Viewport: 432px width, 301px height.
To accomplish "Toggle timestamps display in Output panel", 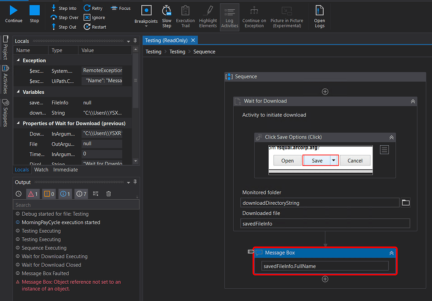I will pos(19,194).
